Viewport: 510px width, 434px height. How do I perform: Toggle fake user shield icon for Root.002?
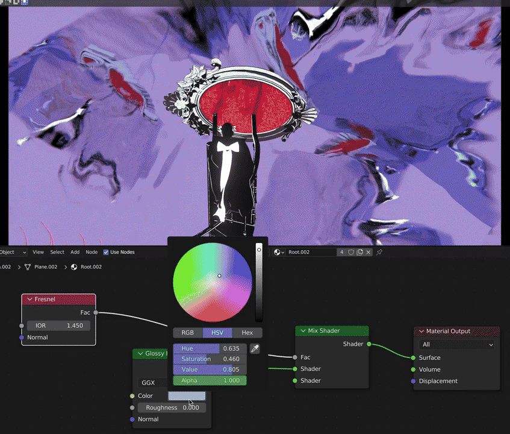[351, 252]
